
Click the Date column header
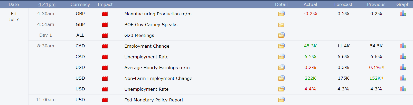point(14,4)
